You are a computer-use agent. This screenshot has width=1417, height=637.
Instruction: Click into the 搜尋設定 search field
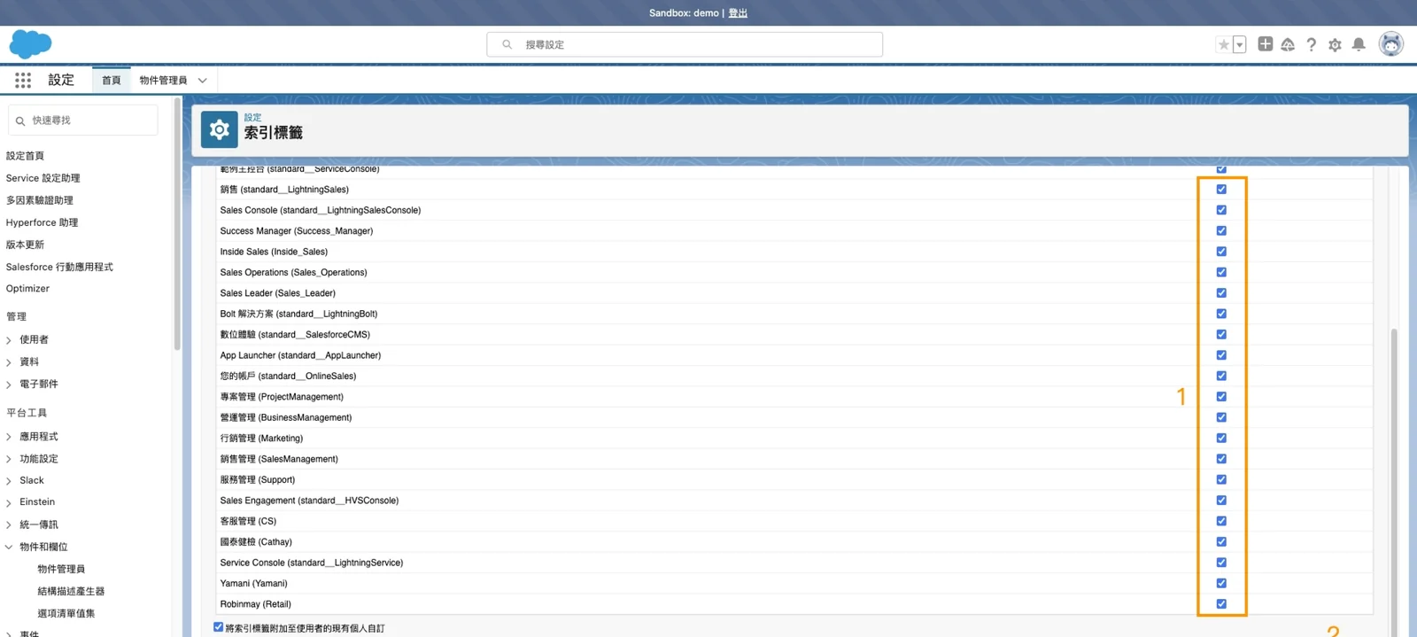(x=685, y=44)
